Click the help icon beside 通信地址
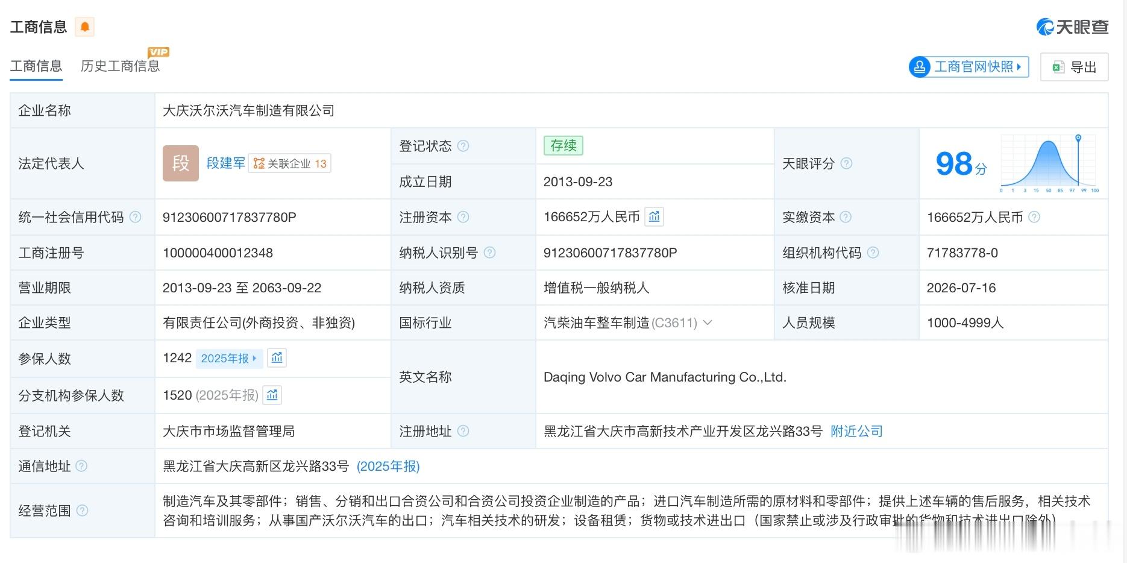 pos(81,466)
